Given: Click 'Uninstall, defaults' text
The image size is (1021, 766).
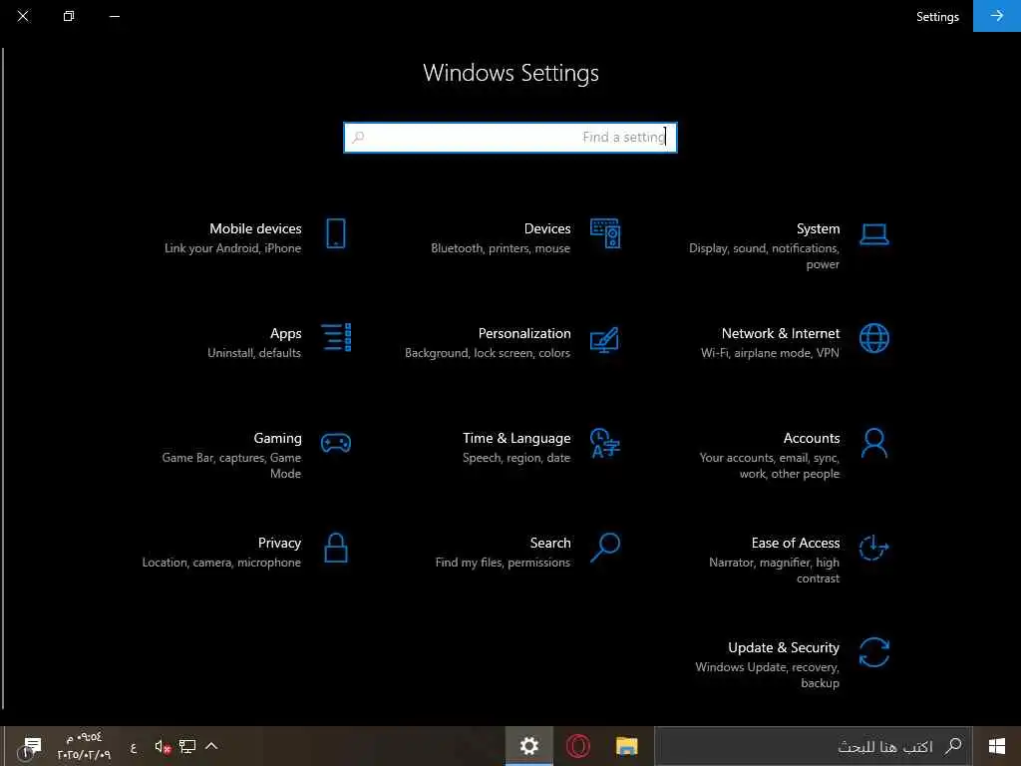Looking at the screenshot, I should pos(254,353).
